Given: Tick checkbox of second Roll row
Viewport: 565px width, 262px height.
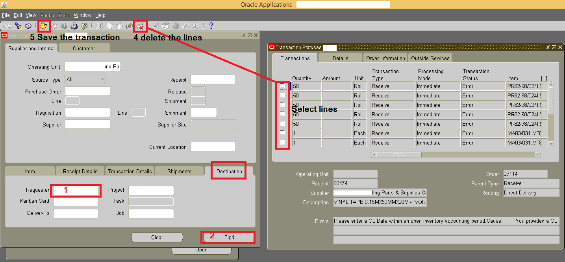Looking at the screenshot, I should 282,95.
